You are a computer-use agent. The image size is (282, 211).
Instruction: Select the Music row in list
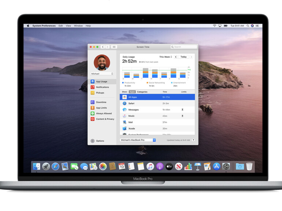tap(157, 116)
